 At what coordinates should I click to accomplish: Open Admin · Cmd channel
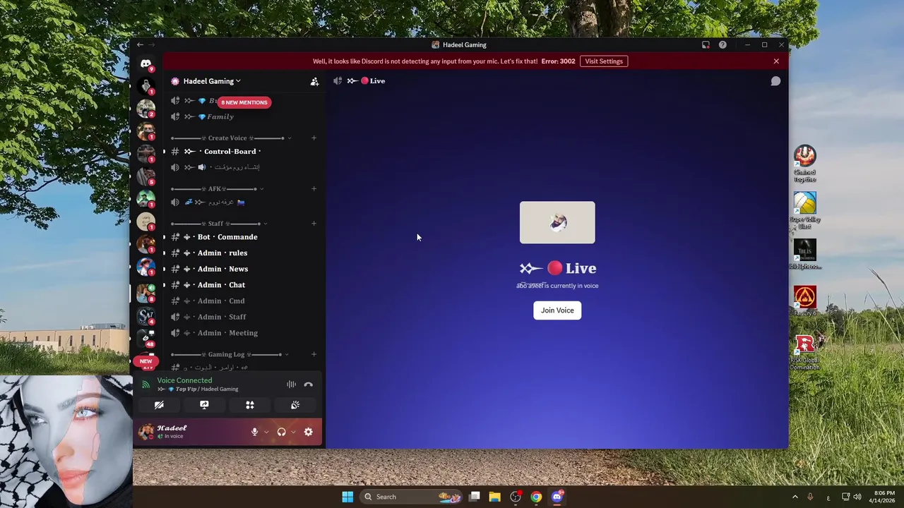[244, 301]
